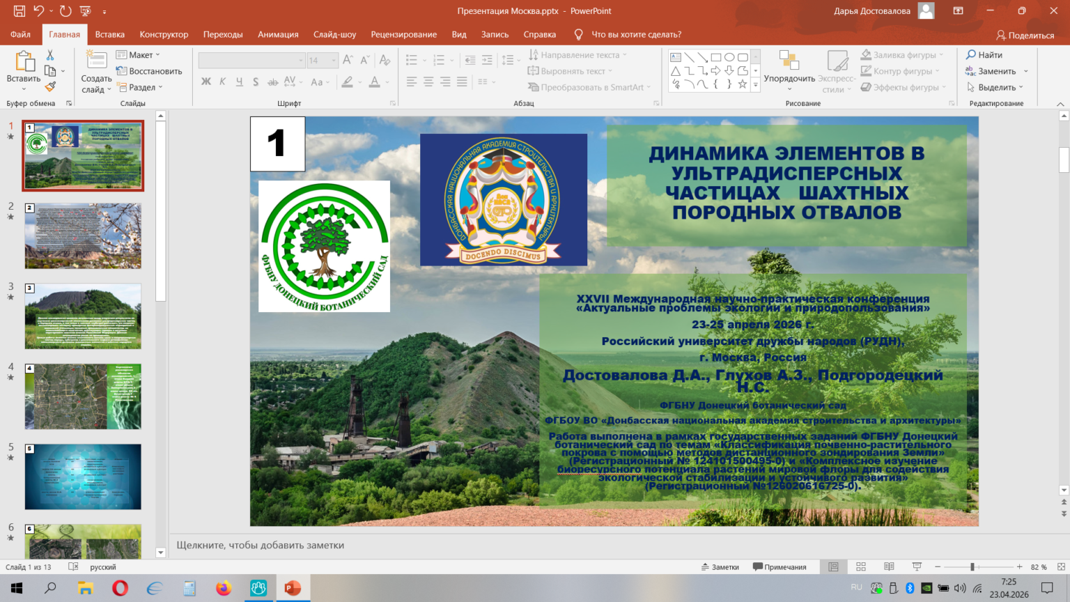Toggle the Notes (Заметки) pane

point(720,567)
